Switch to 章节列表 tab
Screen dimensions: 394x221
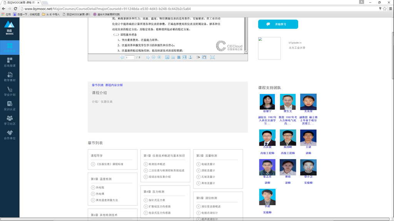tap(98, 85)
